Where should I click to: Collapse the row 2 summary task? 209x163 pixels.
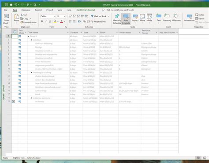pyautogui.click(x=31, y=40)
